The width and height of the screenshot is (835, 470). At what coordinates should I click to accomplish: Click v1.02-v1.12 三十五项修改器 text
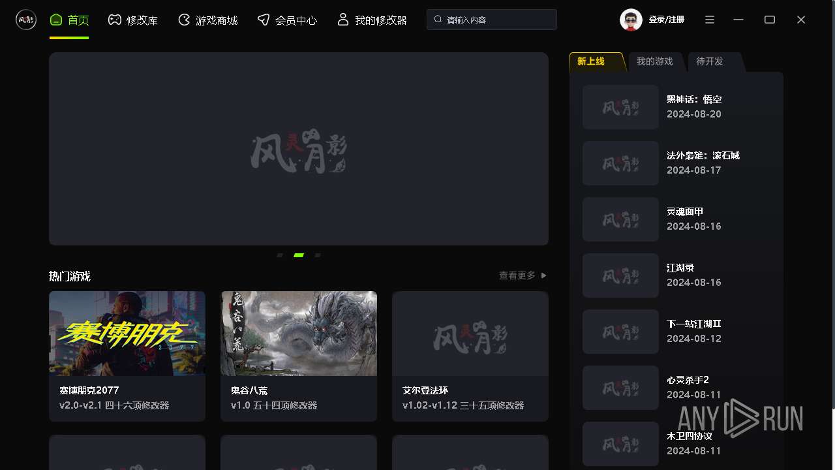click(463, 405)
